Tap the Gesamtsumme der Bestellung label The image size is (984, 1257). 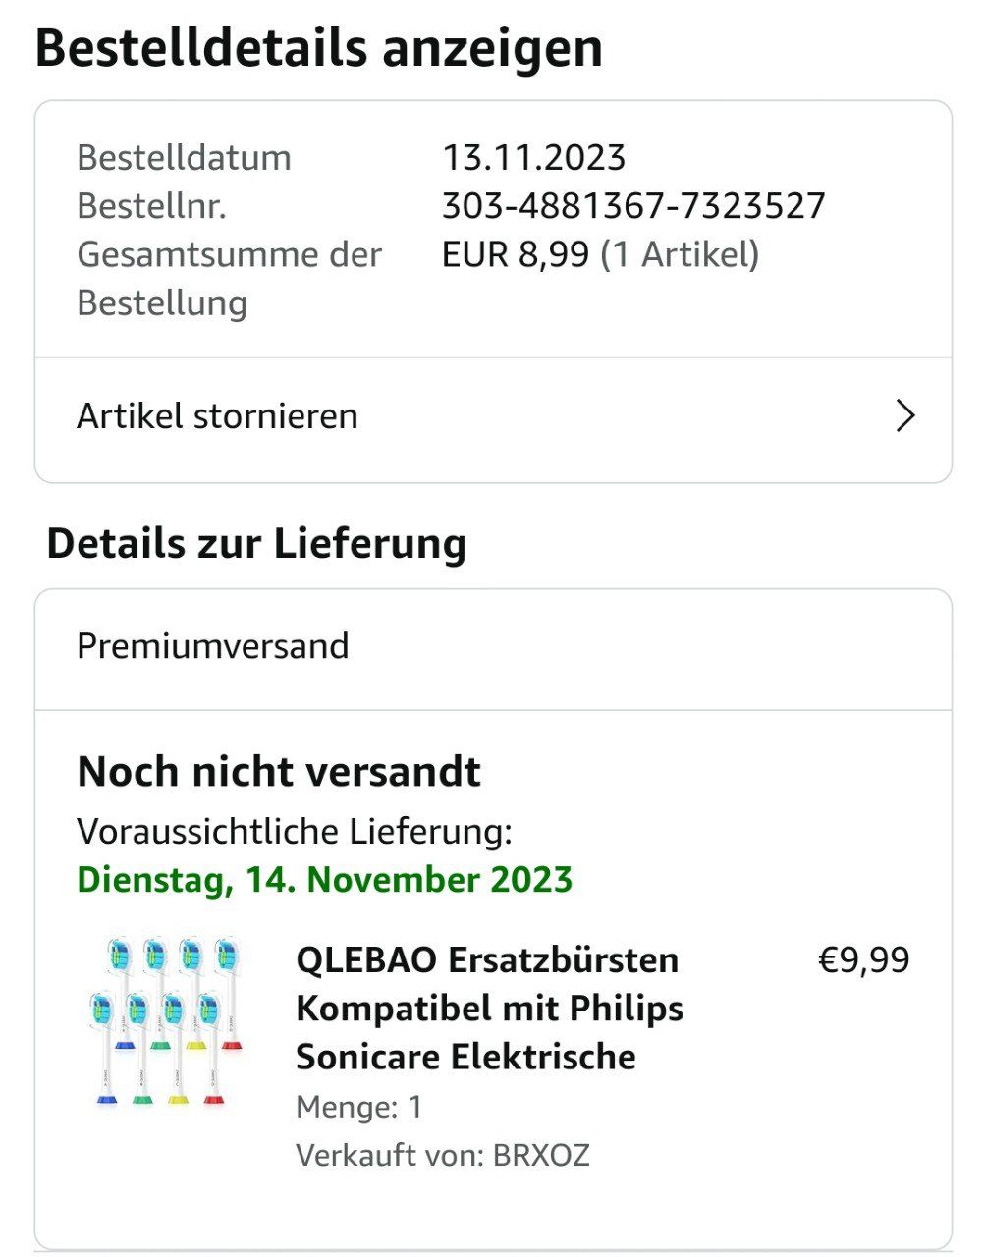229,279
